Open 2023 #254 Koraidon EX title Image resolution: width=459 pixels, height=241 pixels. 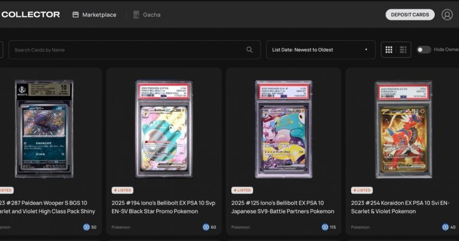click(x=400, y=207)
